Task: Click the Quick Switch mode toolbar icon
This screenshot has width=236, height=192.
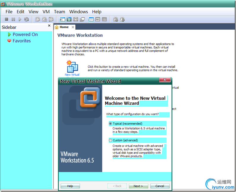Action: (x=76, y=19)
